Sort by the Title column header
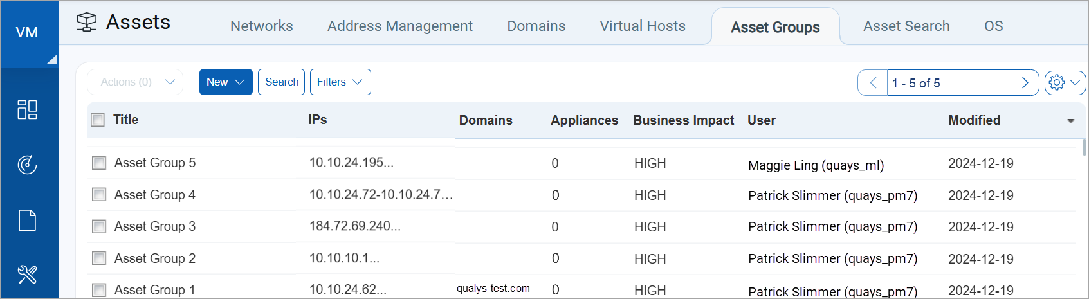Image resolution: width=1089 pixels, height=299 pixels. (125, 120)
